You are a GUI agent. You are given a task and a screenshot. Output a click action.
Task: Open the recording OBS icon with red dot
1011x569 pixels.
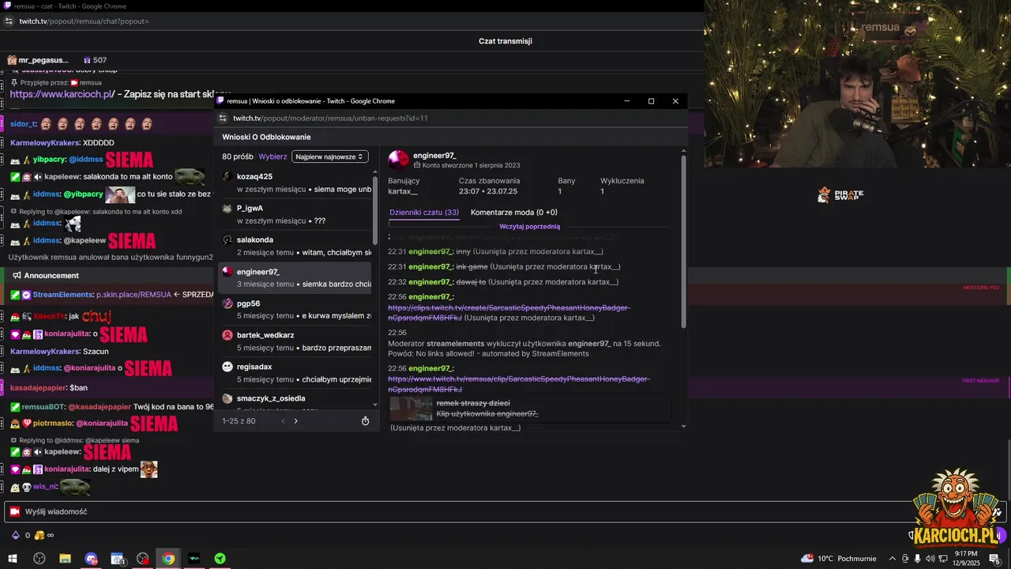pyautogui.click(x=143, y=559)
